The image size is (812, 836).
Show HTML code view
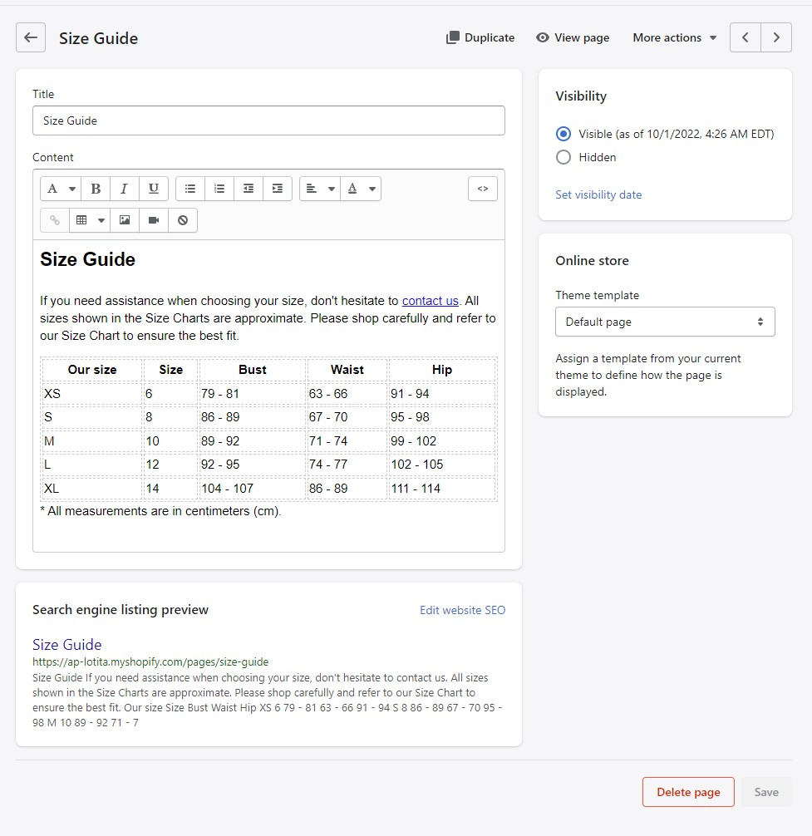tap(483, 189)
